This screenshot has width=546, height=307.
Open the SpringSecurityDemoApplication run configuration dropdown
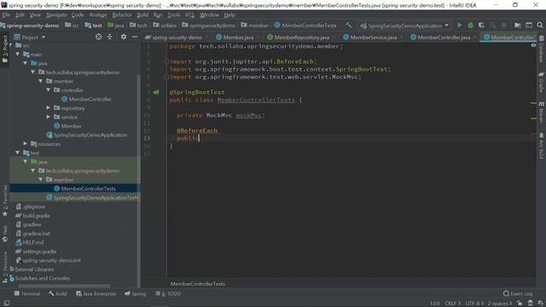[404, 26]
